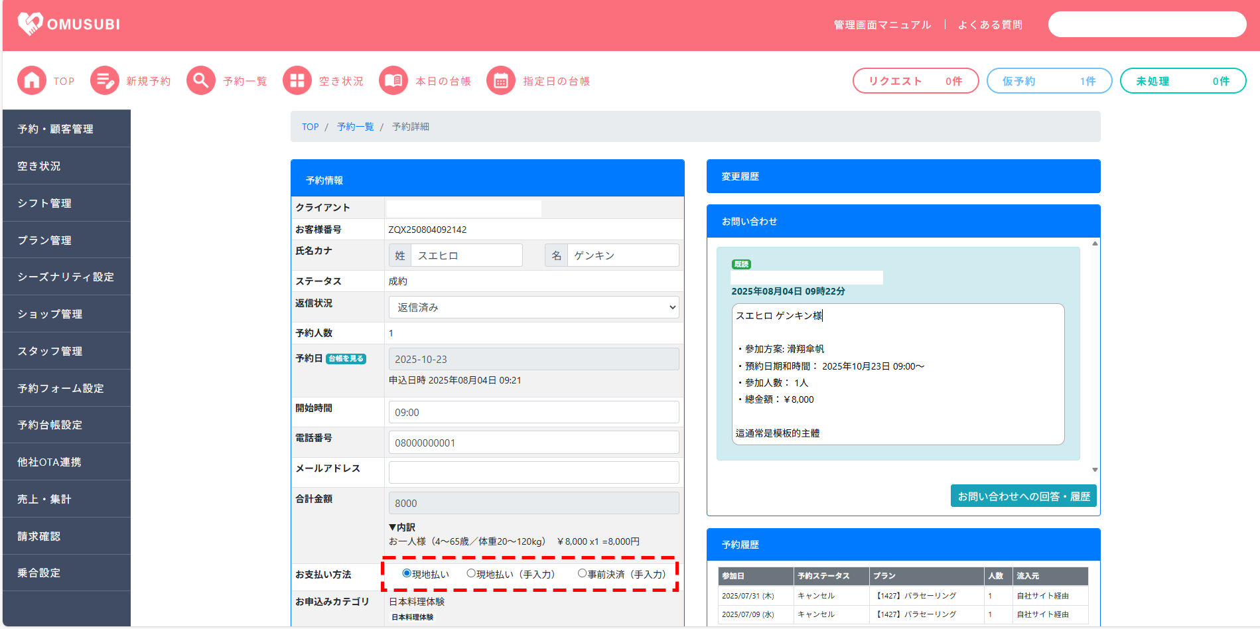Viewport: 1260px width, 629px height.
Task: Open 予約一覧 magnifier icon
Action: 201,81
